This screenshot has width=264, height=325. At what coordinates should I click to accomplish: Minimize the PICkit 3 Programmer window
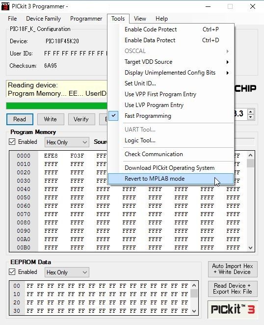pyautogui.click(x=208, y=6)
